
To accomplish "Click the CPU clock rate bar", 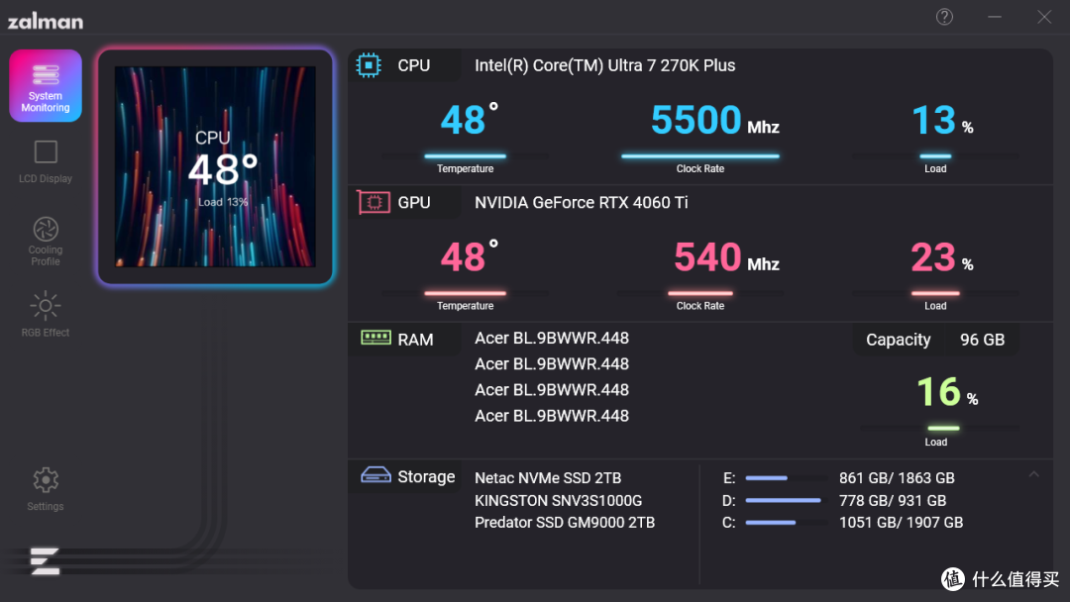I will (x=700, y=156).
